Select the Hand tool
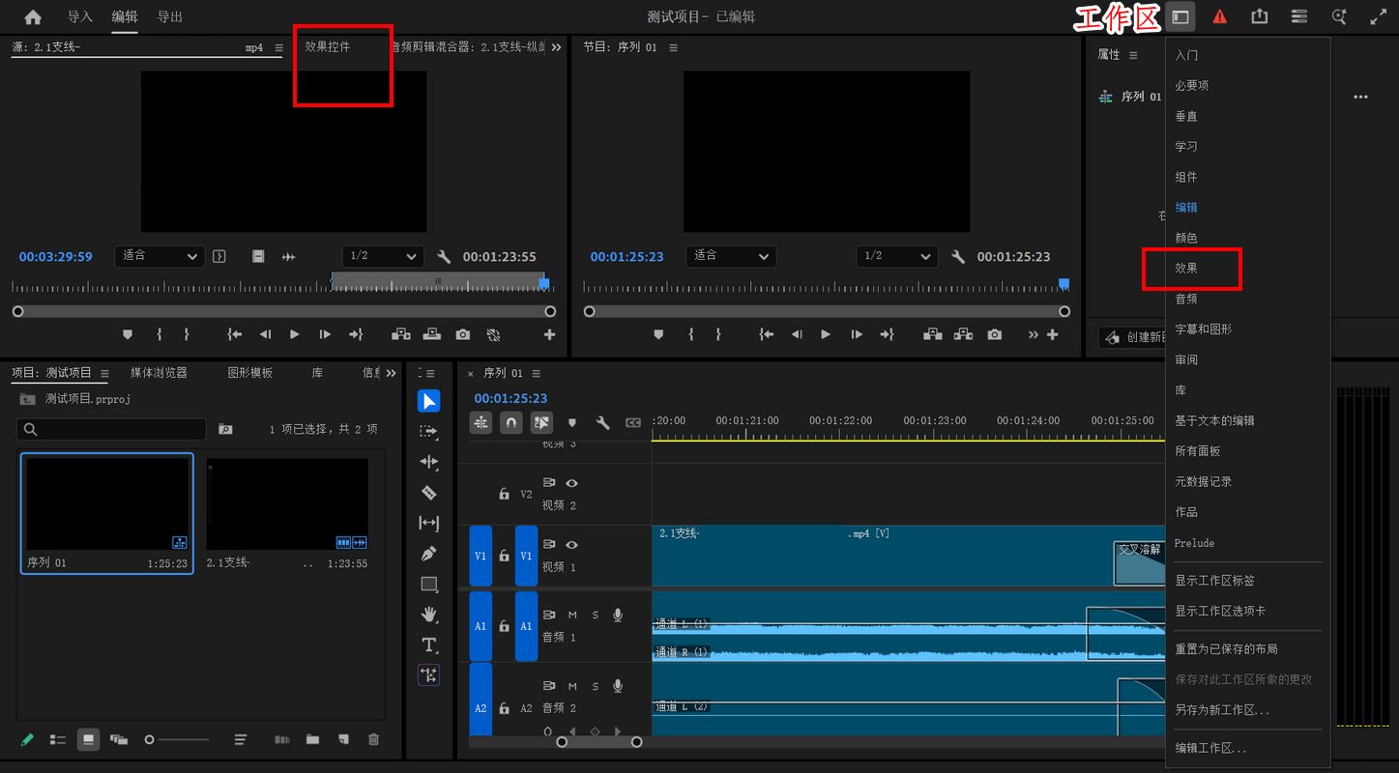The height and width of the screenshot is (773, 1399). tap(429, 615)
